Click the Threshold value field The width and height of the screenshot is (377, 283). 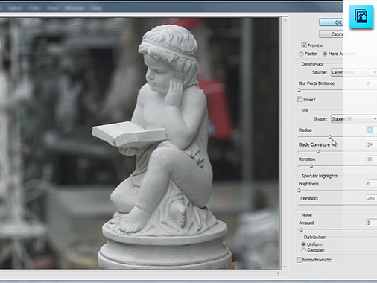tap(371, 198)
